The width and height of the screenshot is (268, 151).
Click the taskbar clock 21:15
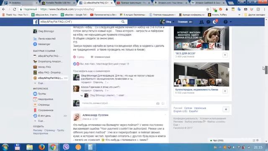258,147
